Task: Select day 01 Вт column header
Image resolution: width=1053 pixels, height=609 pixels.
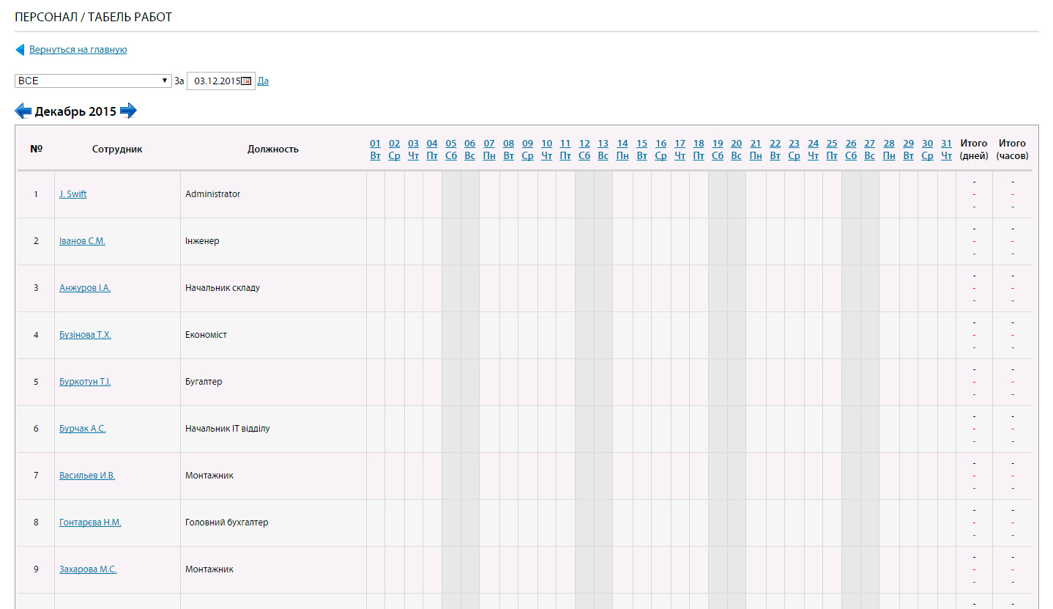Action: click(x=376, y=150)
